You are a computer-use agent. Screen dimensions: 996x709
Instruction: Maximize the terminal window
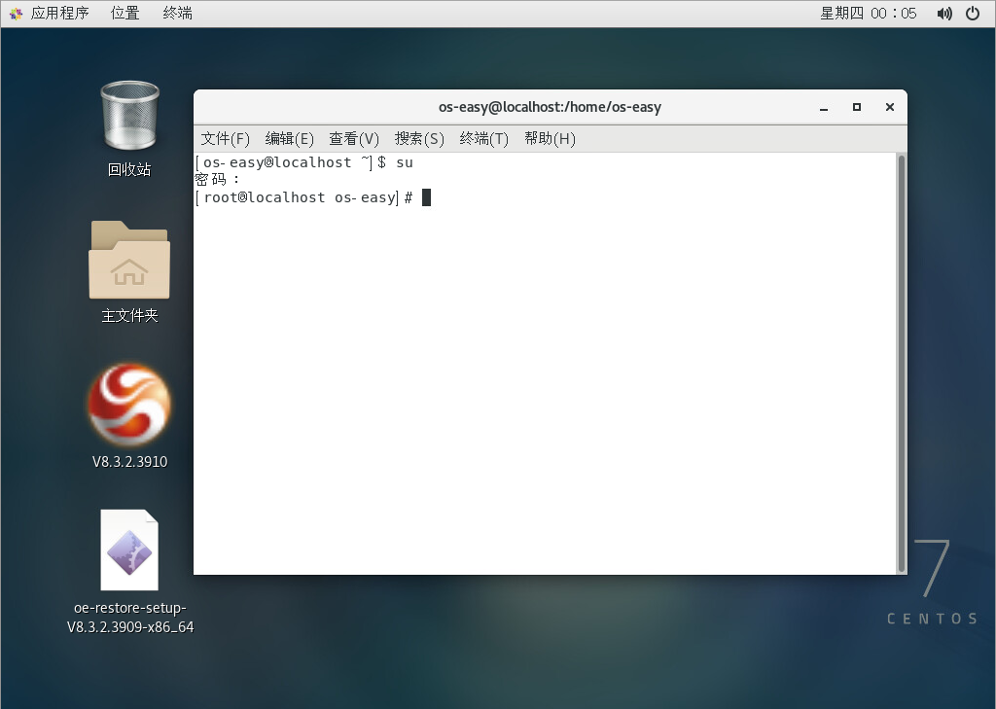[857, 107]
